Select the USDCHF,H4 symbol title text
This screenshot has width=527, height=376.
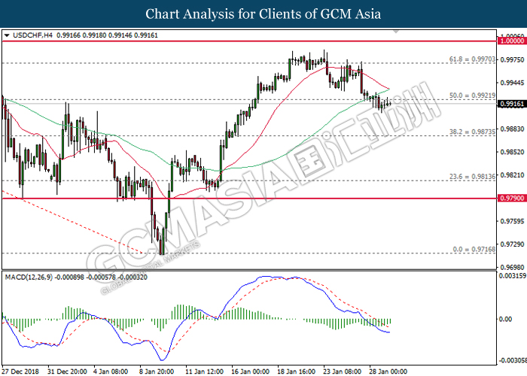point(32,35)
